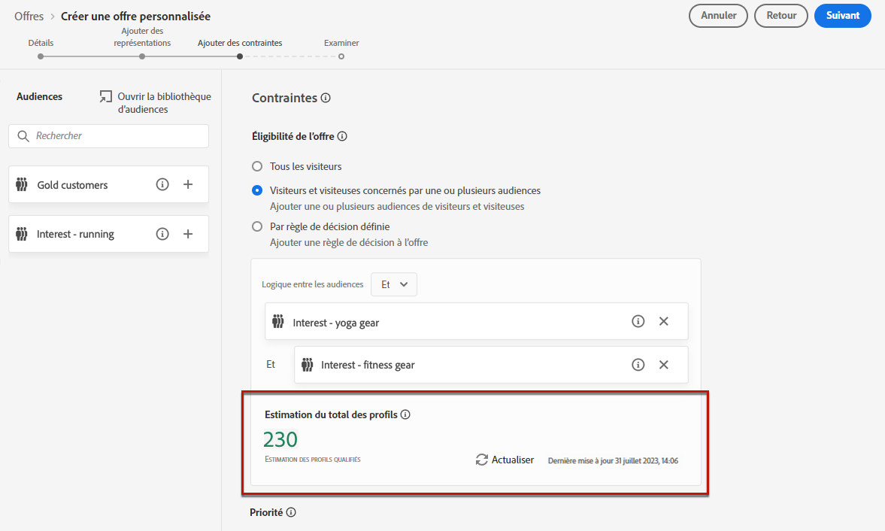
Task: Select audience-based visitors eligibility radio
Action: 257,190
